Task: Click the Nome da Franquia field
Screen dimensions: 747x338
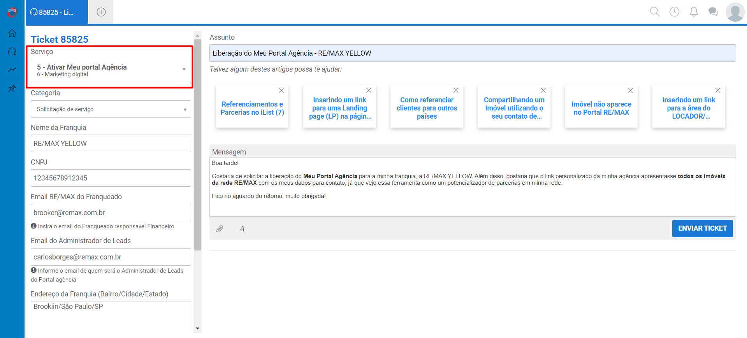Action: tap(111, 144)
